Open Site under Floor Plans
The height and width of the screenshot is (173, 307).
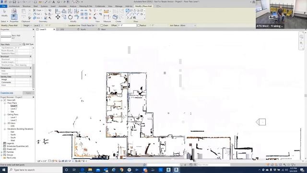(12, 111)
